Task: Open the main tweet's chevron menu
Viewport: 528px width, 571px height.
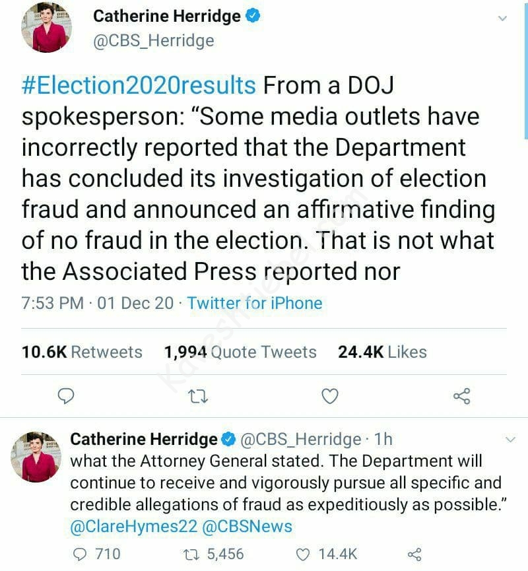Action: click(503, 18)
